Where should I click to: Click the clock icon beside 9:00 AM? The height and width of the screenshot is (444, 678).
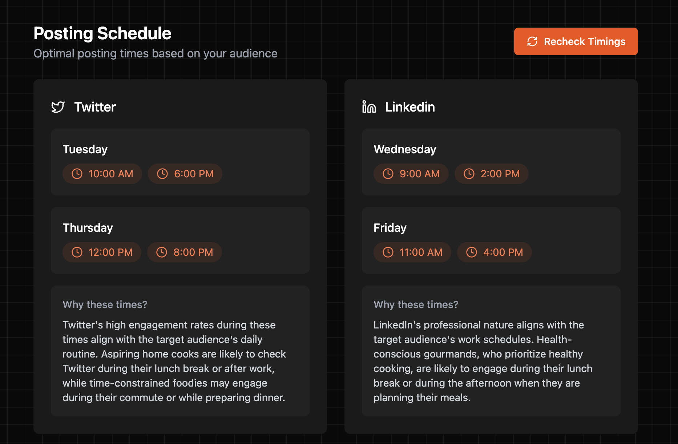click(388, 174)
